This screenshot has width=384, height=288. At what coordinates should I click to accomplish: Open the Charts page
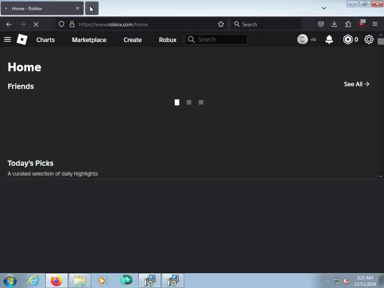click(x=45, y=40)
